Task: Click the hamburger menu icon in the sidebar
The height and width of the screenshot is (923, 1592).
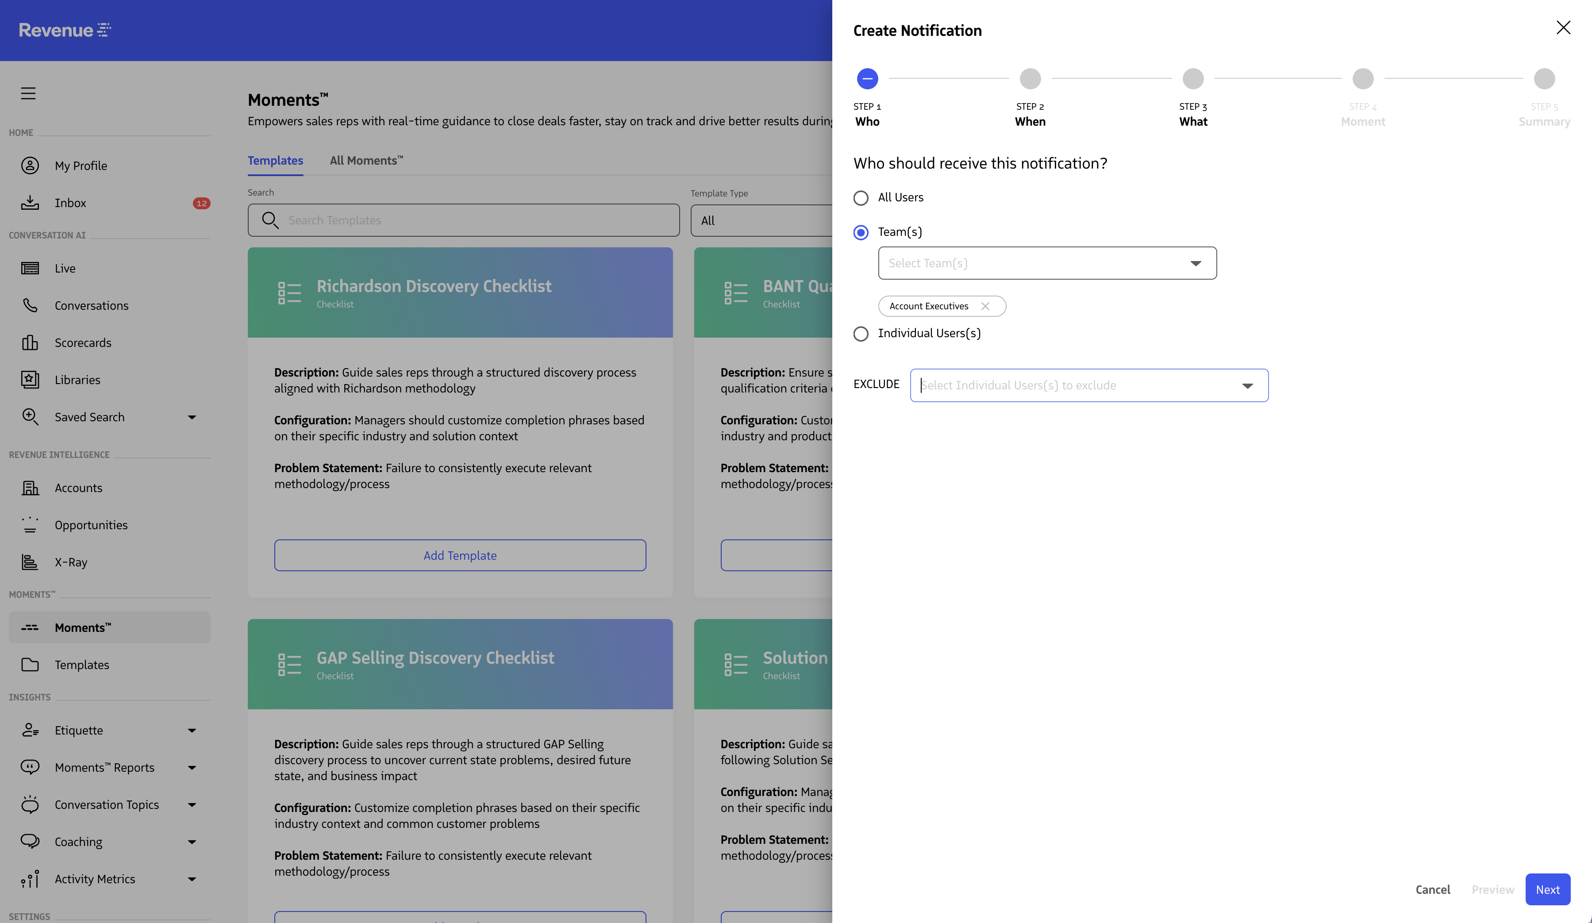Action: point(28,93)
